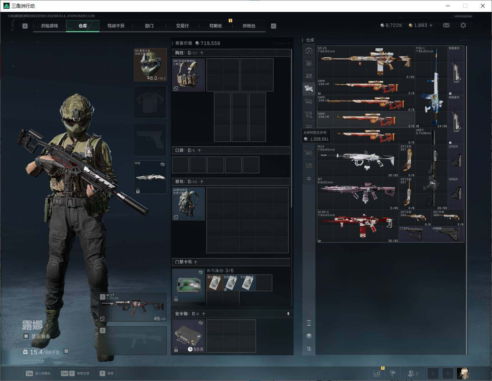
Task: Click the plus slot next to player avatar
Action: coord(447,373)
